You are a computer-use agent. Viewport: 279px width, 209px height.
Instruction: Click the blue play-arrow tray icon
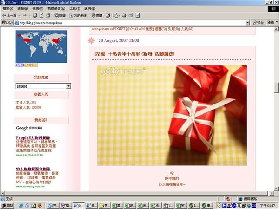tap(224, 206)
